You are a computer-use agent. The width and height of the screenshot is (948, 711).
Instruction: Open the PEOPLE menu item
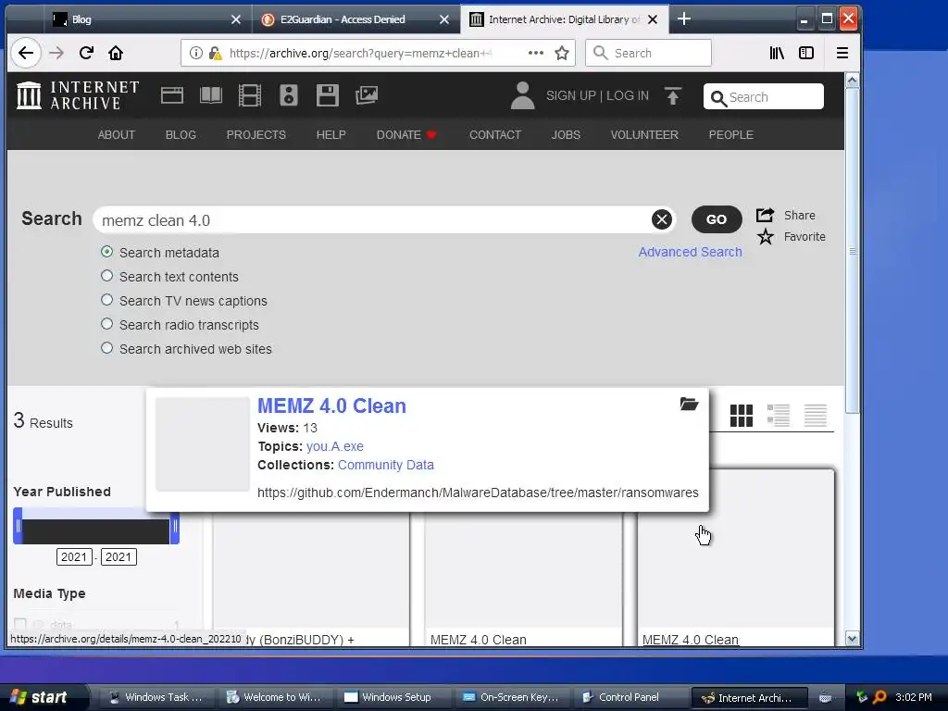731,135
